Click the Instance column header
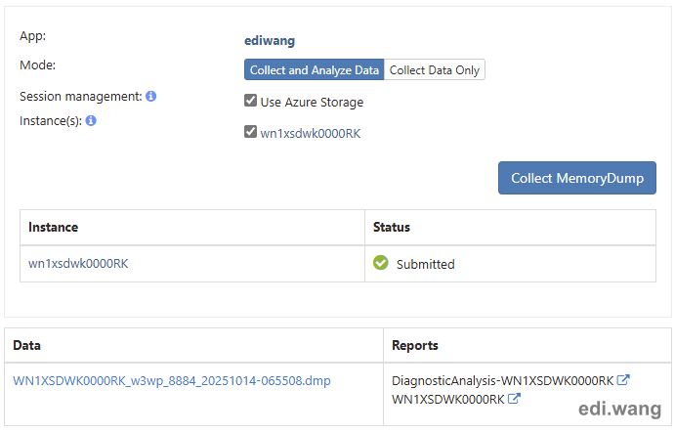This screenshot has height=432, width=675. [53, 227]
